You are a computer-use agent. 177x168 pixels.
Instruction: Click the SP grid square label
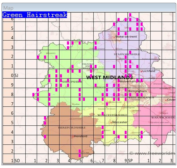pos(130,161)
